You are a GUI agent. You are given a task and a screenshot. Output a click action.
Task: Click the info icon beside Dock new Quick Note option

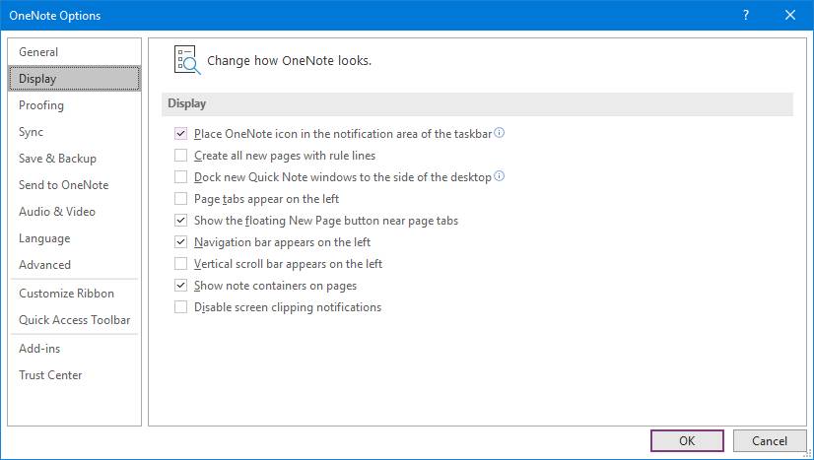pyautogui.click(x=499, y=176)
